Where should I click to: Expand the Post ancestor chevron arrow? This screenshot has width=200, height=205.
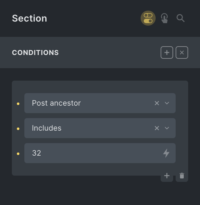[167, 103]
